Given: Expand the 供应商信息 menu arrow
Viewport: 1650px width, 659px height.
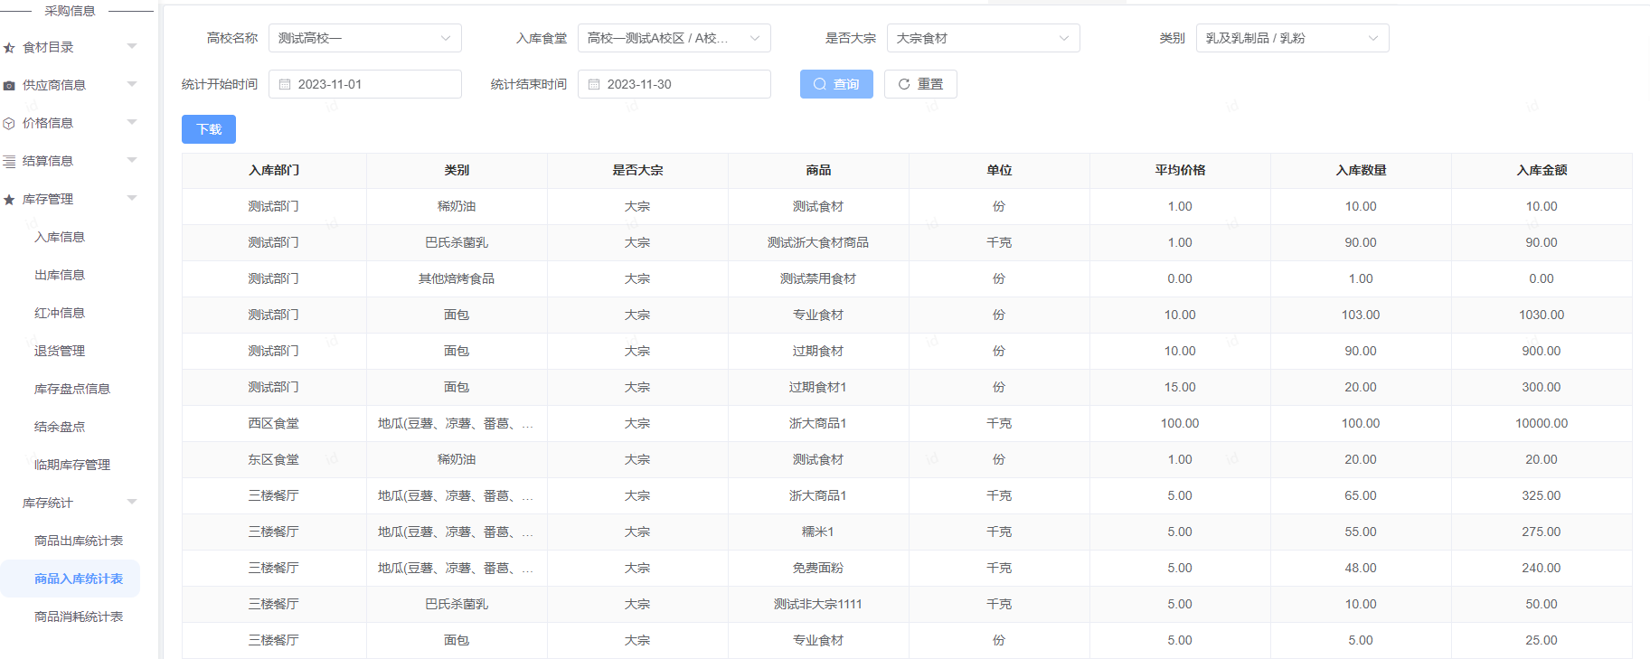Looking at the screenshot, I should coord(132,84).
